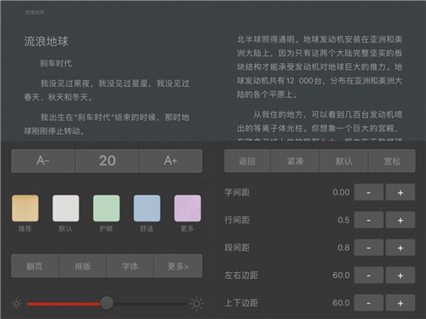Click the chapter heading 刹车时代
The image size is (426, 319).
pos(55,63)
